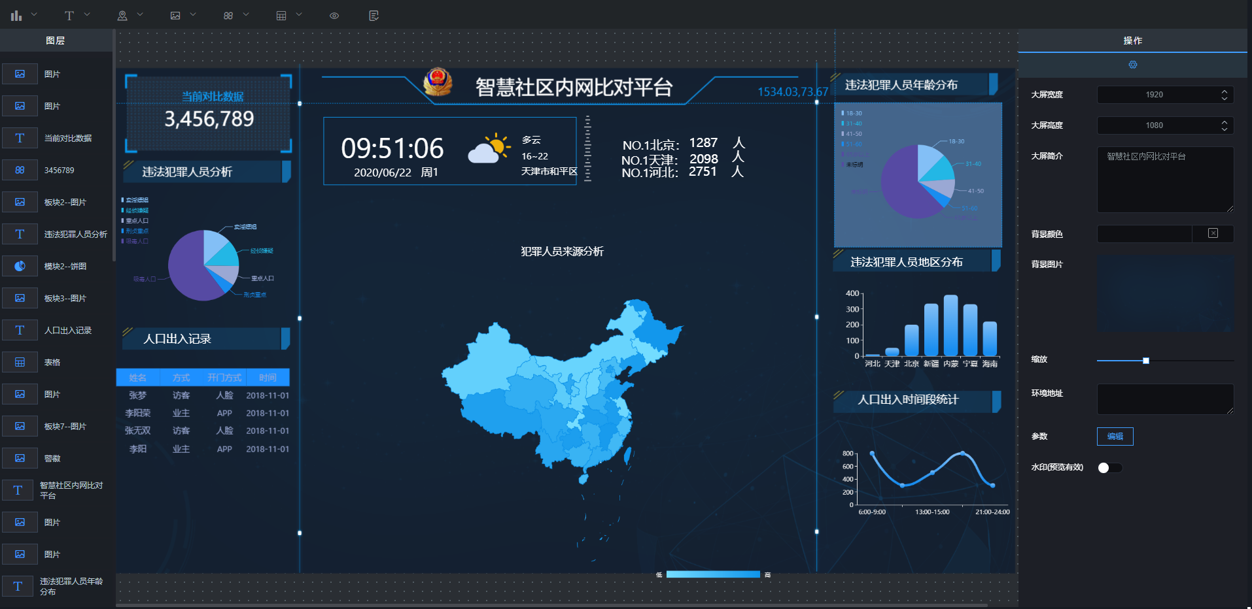Click the text component T icon
Screen dimensions: 1252x609
[69, 15]
